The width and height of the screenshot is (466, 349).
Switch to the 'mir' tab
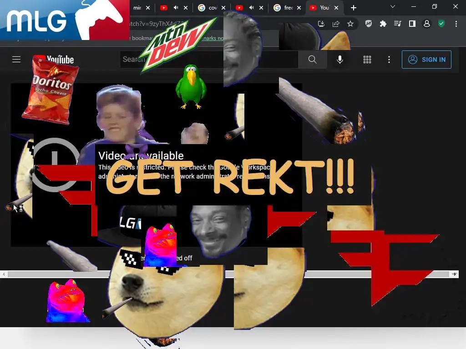(x=137, y=8)
